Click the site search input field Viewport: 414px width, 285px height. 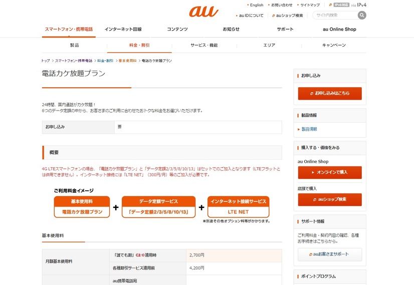coord(335,16)
